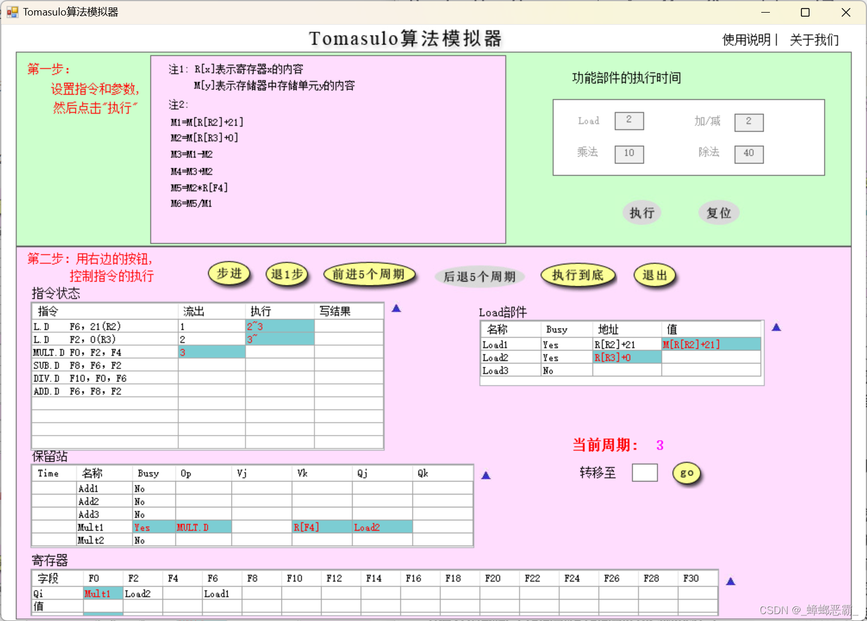Click blue triangle beside register table

730,581
